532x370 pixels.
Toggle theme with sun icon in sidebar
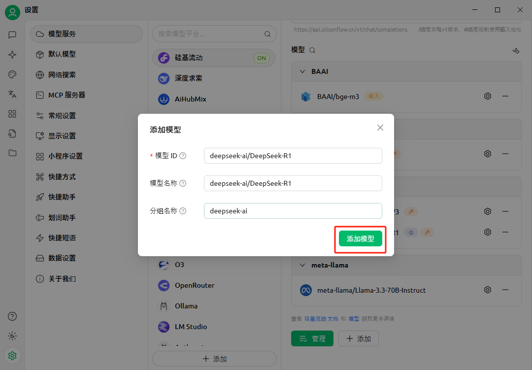[12, 336]
